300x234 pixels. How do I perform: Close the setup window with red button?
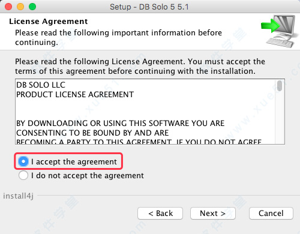tap(8, 7)
